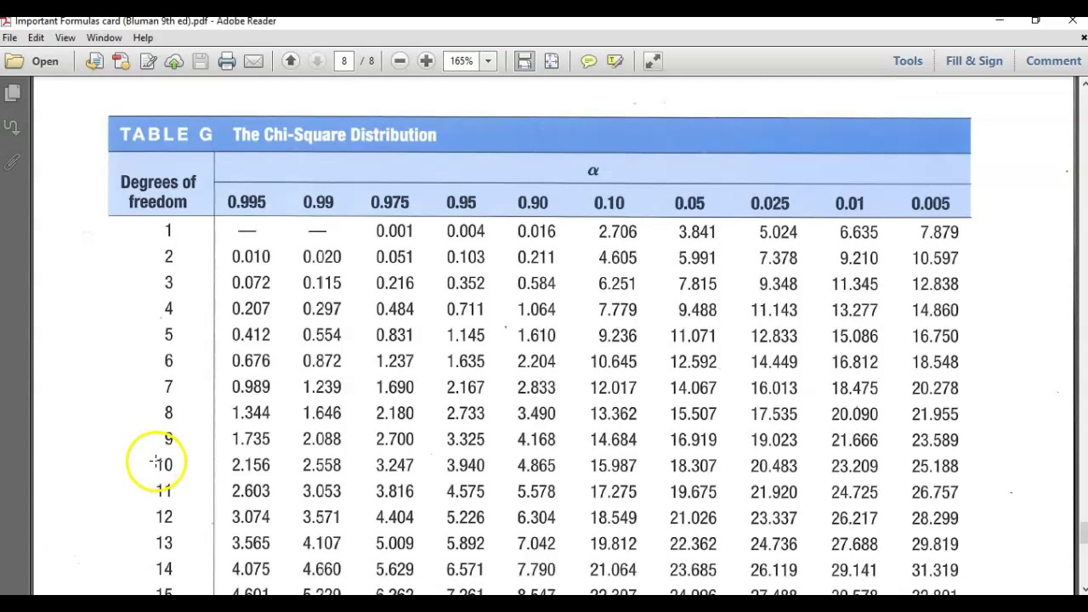Click the fit one full page icon

[x=552, y=61]
